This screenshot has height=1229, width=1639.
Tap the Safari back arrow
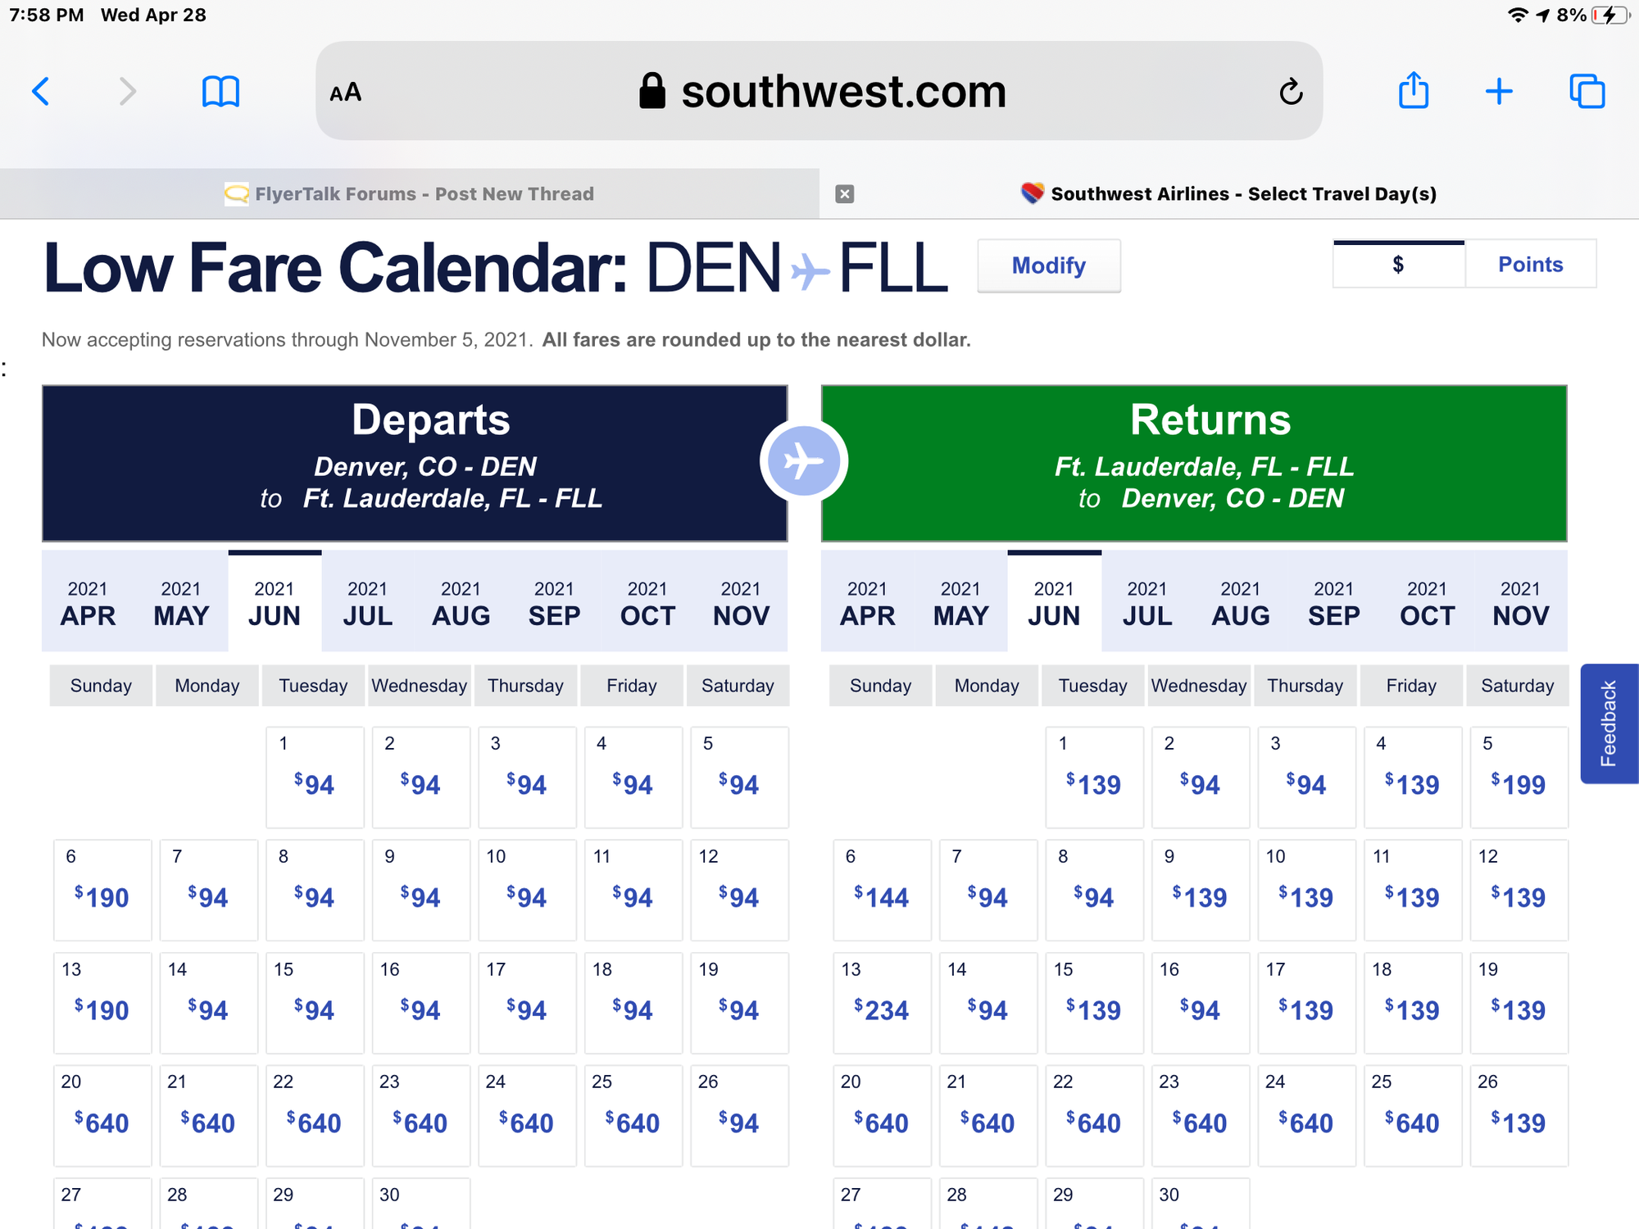(x=41, y=91)
